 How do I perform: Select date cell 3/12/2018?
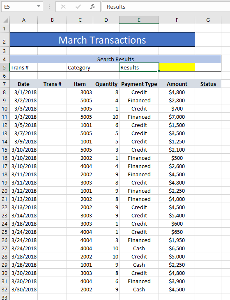coord(24,191)
